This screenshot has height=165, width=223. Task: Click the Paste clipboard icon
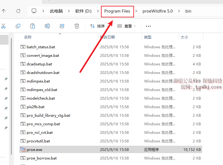click(x=33, y=26)
